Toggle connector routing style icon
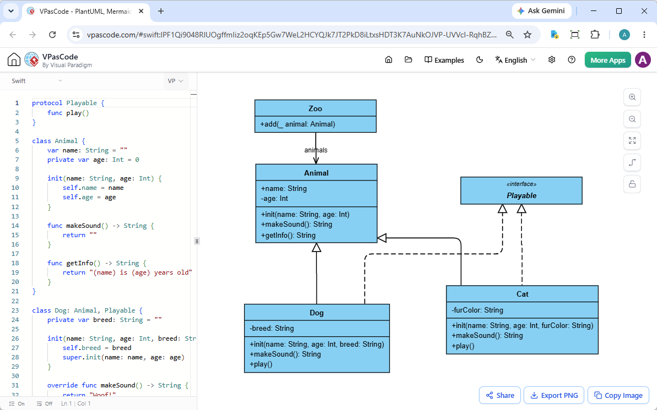Image resolution: width=657 pixels, height=410 pixels. pyautogui.click(x=632, y=162)
